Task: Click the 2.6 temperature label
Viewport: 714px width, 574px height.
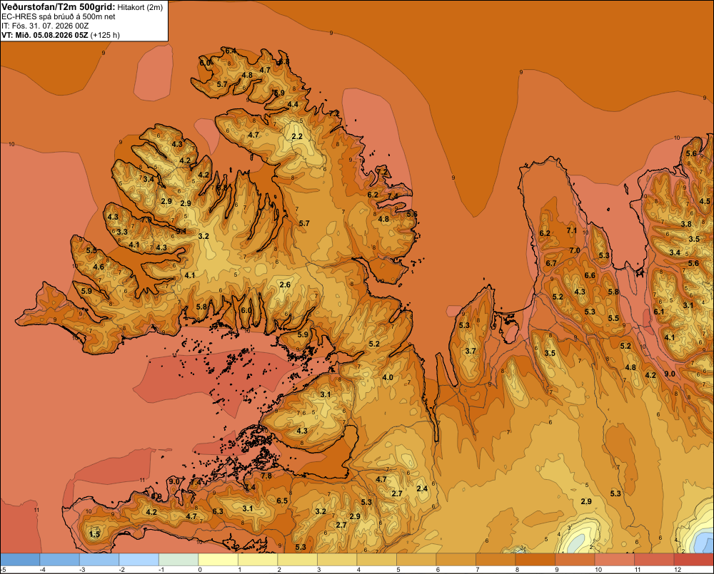Action: pos(285,285)
